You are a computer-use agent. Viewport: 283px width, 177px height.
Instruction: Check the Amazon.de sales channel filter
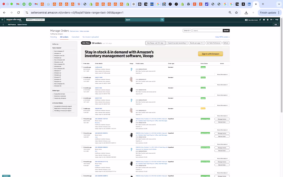pyautogui.click(x=53, y=86)
